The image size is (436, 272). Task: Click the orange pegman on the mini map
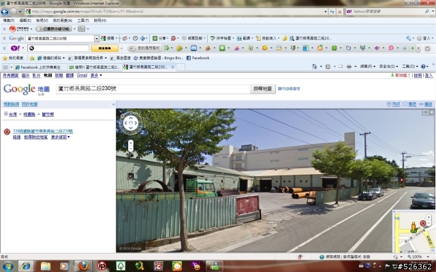pyautogui.click(x=414, y=227)
